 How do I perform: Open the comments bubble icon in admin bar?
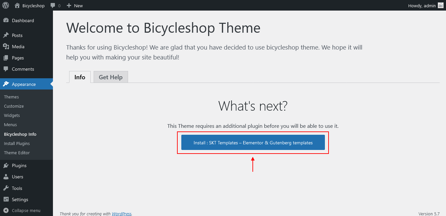pos(53,6)
